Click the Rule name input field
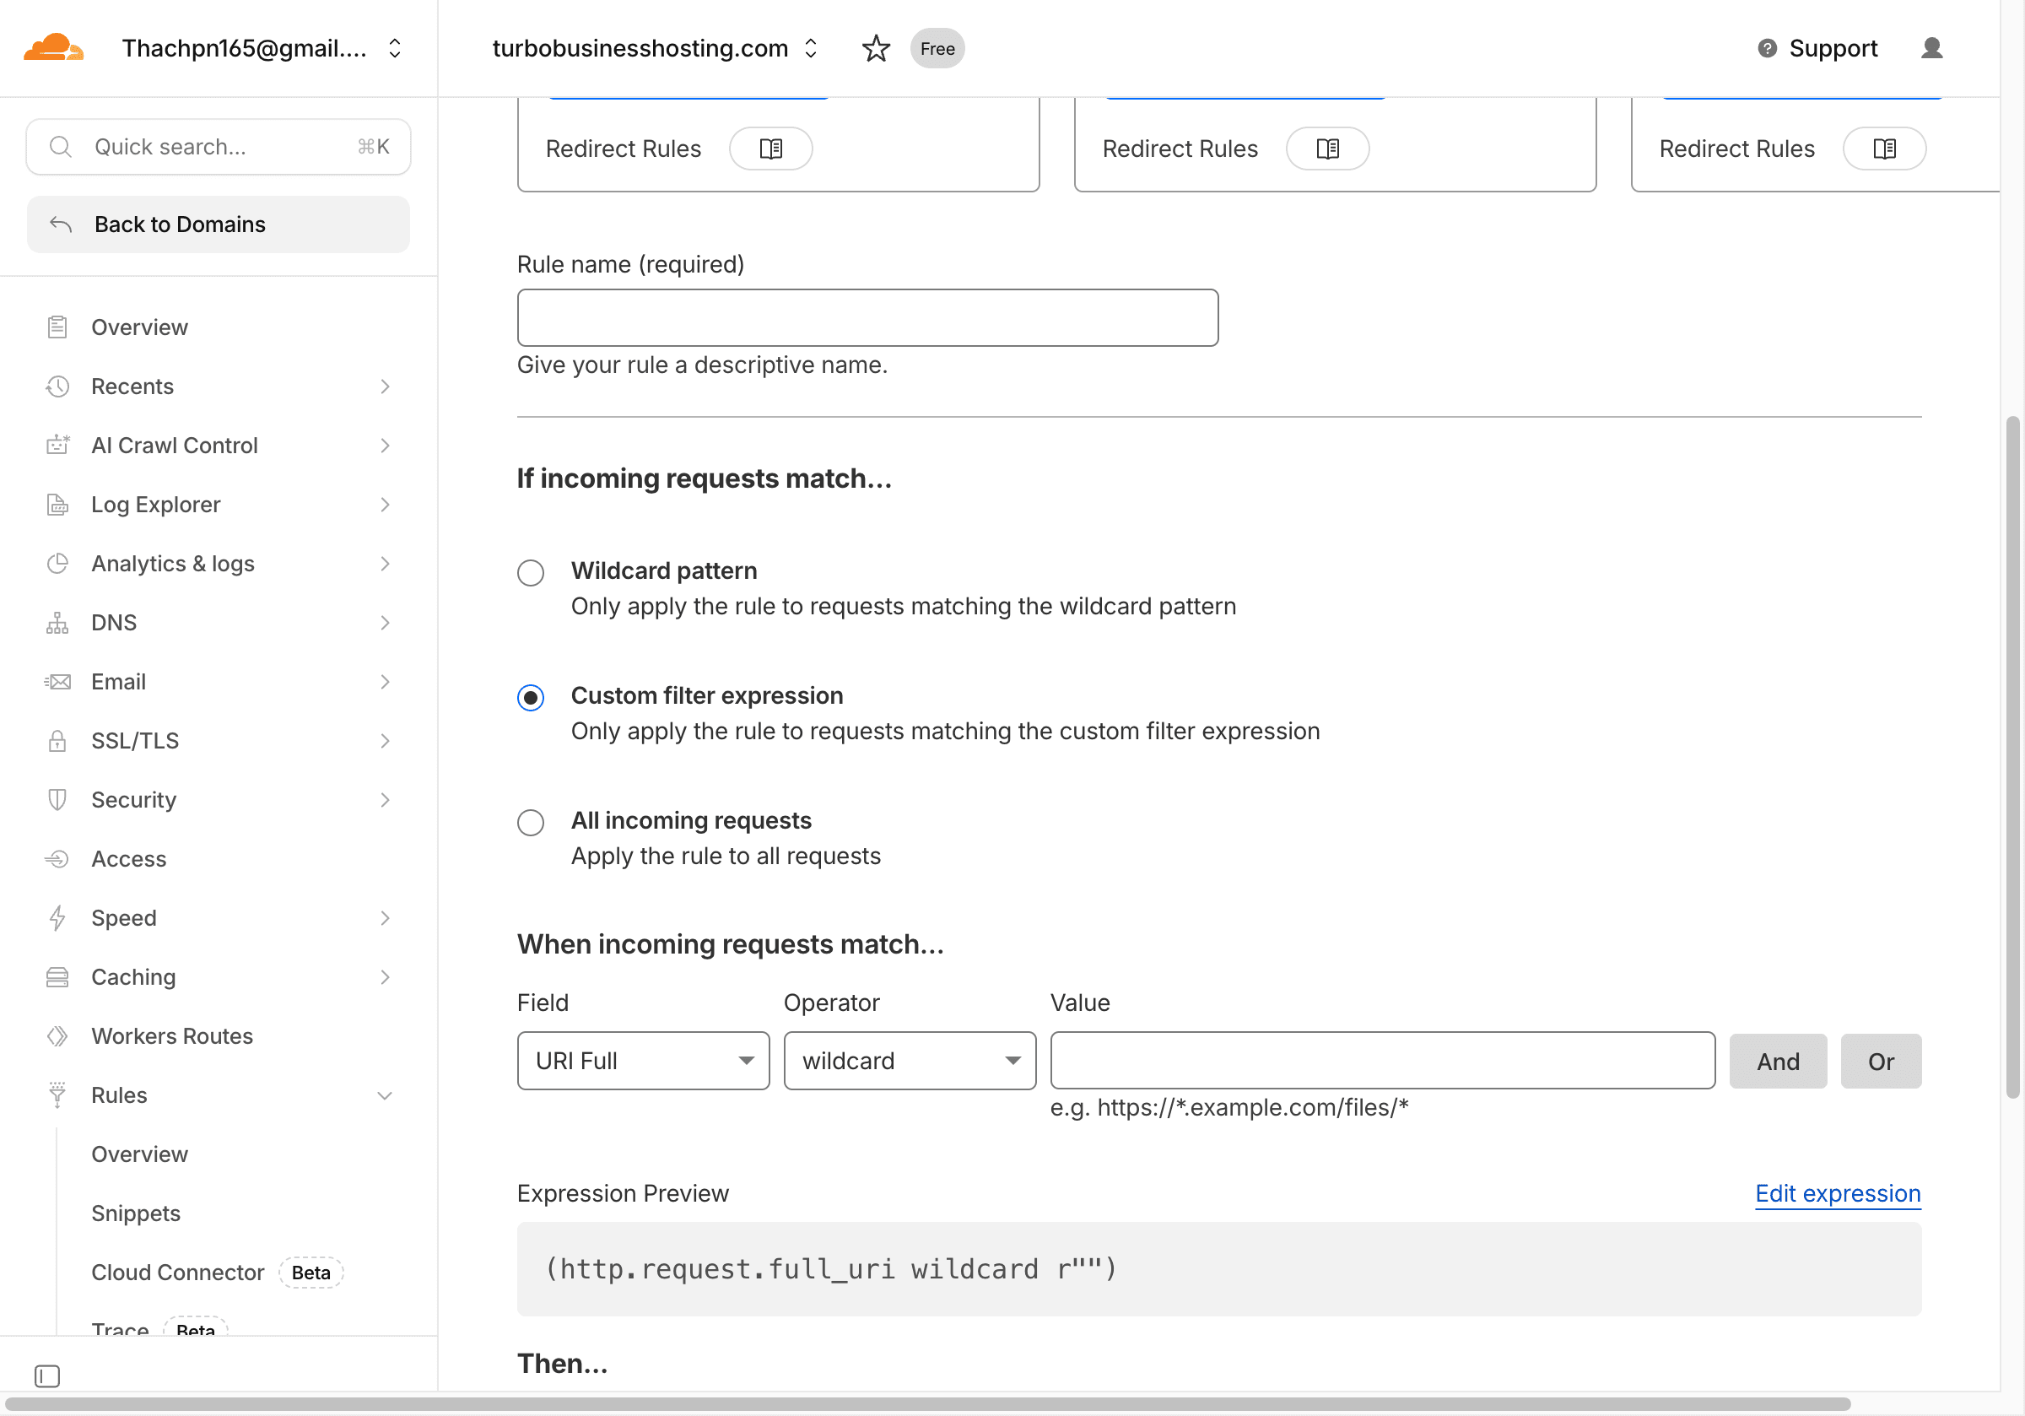 coord(867,317)
